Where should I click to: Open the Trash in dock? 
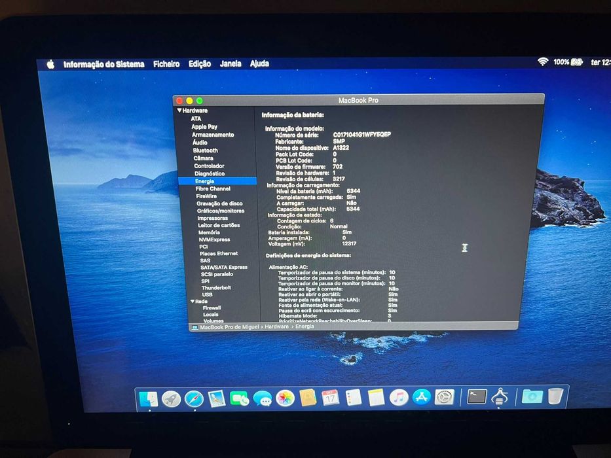click(x=555, y=396)
